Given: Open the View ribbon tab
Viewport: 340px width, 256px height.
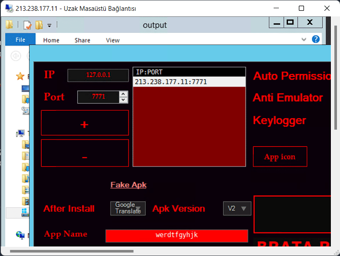Looking at the screenshot, I should (113, 40).
